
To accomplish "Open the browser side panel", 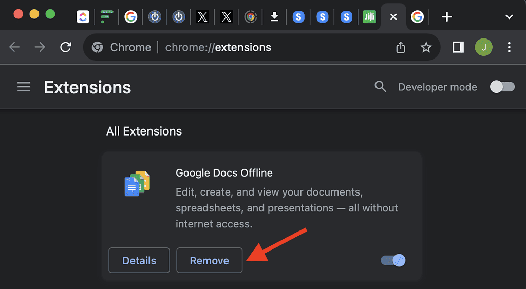I will [458, 48].
